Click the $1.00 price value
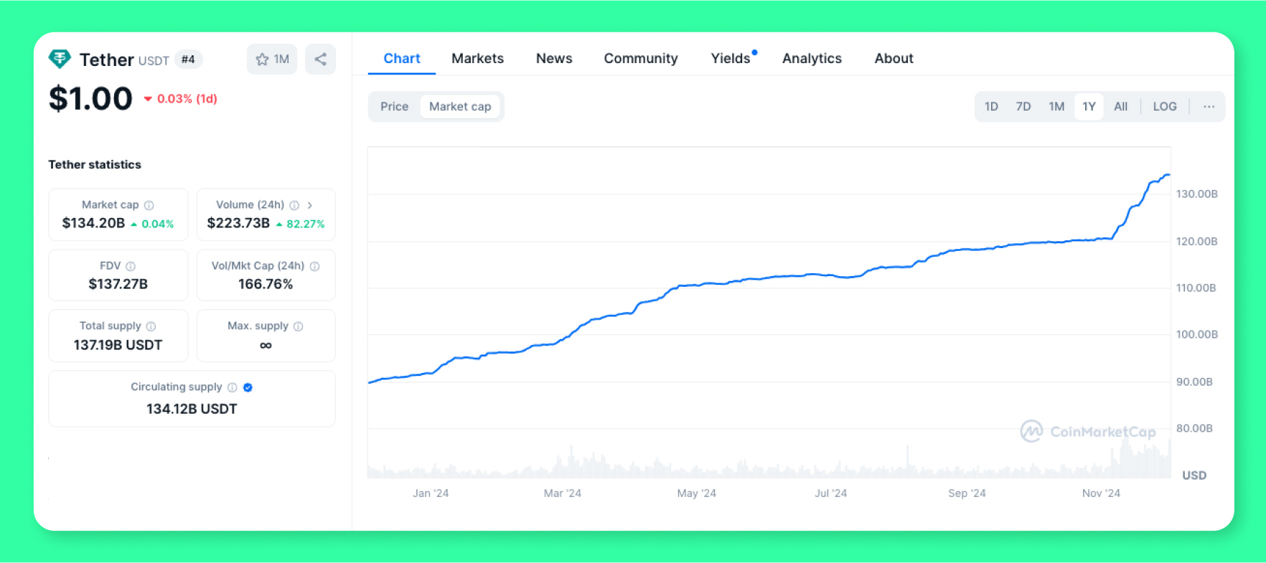This screenshot has height=563, width=1266. (x=90, y=99)
